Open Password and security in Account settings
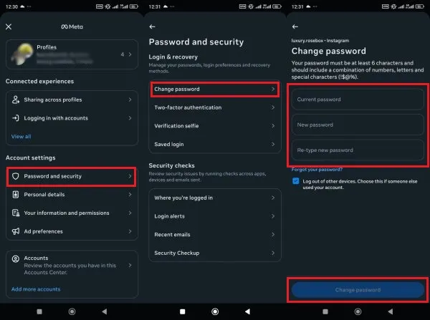 point(71,176)
